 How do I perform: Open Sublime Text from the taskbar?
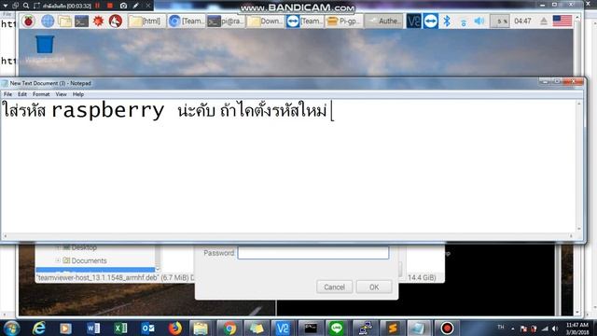tap(393, 328)
